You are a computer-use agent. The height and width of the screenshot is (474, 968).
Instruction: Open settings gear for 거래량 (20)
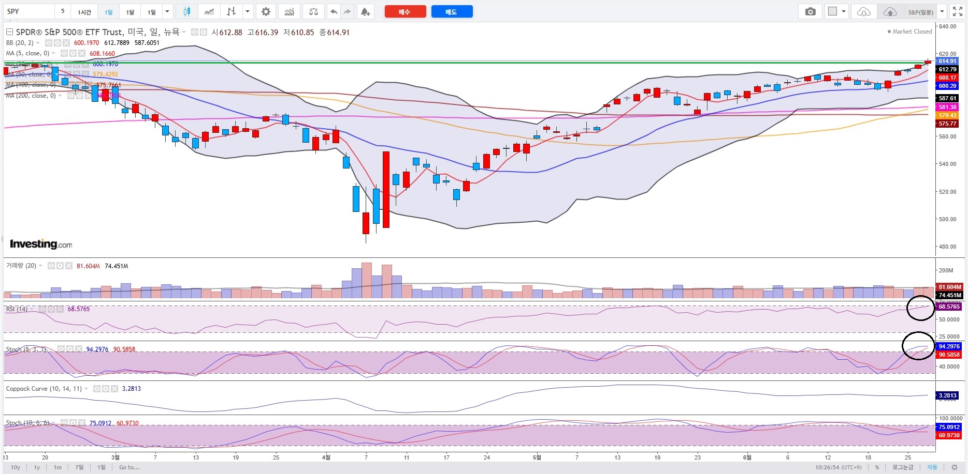point(60,266)
